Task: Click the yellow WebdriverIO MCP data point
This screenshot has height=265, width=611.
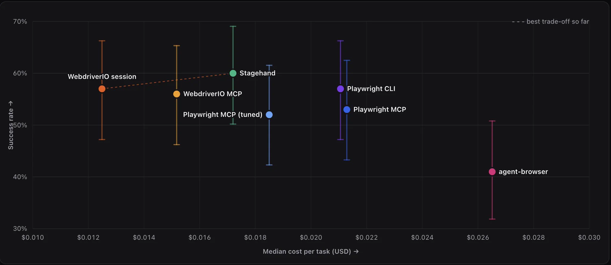Action: [x=177, y=94]
